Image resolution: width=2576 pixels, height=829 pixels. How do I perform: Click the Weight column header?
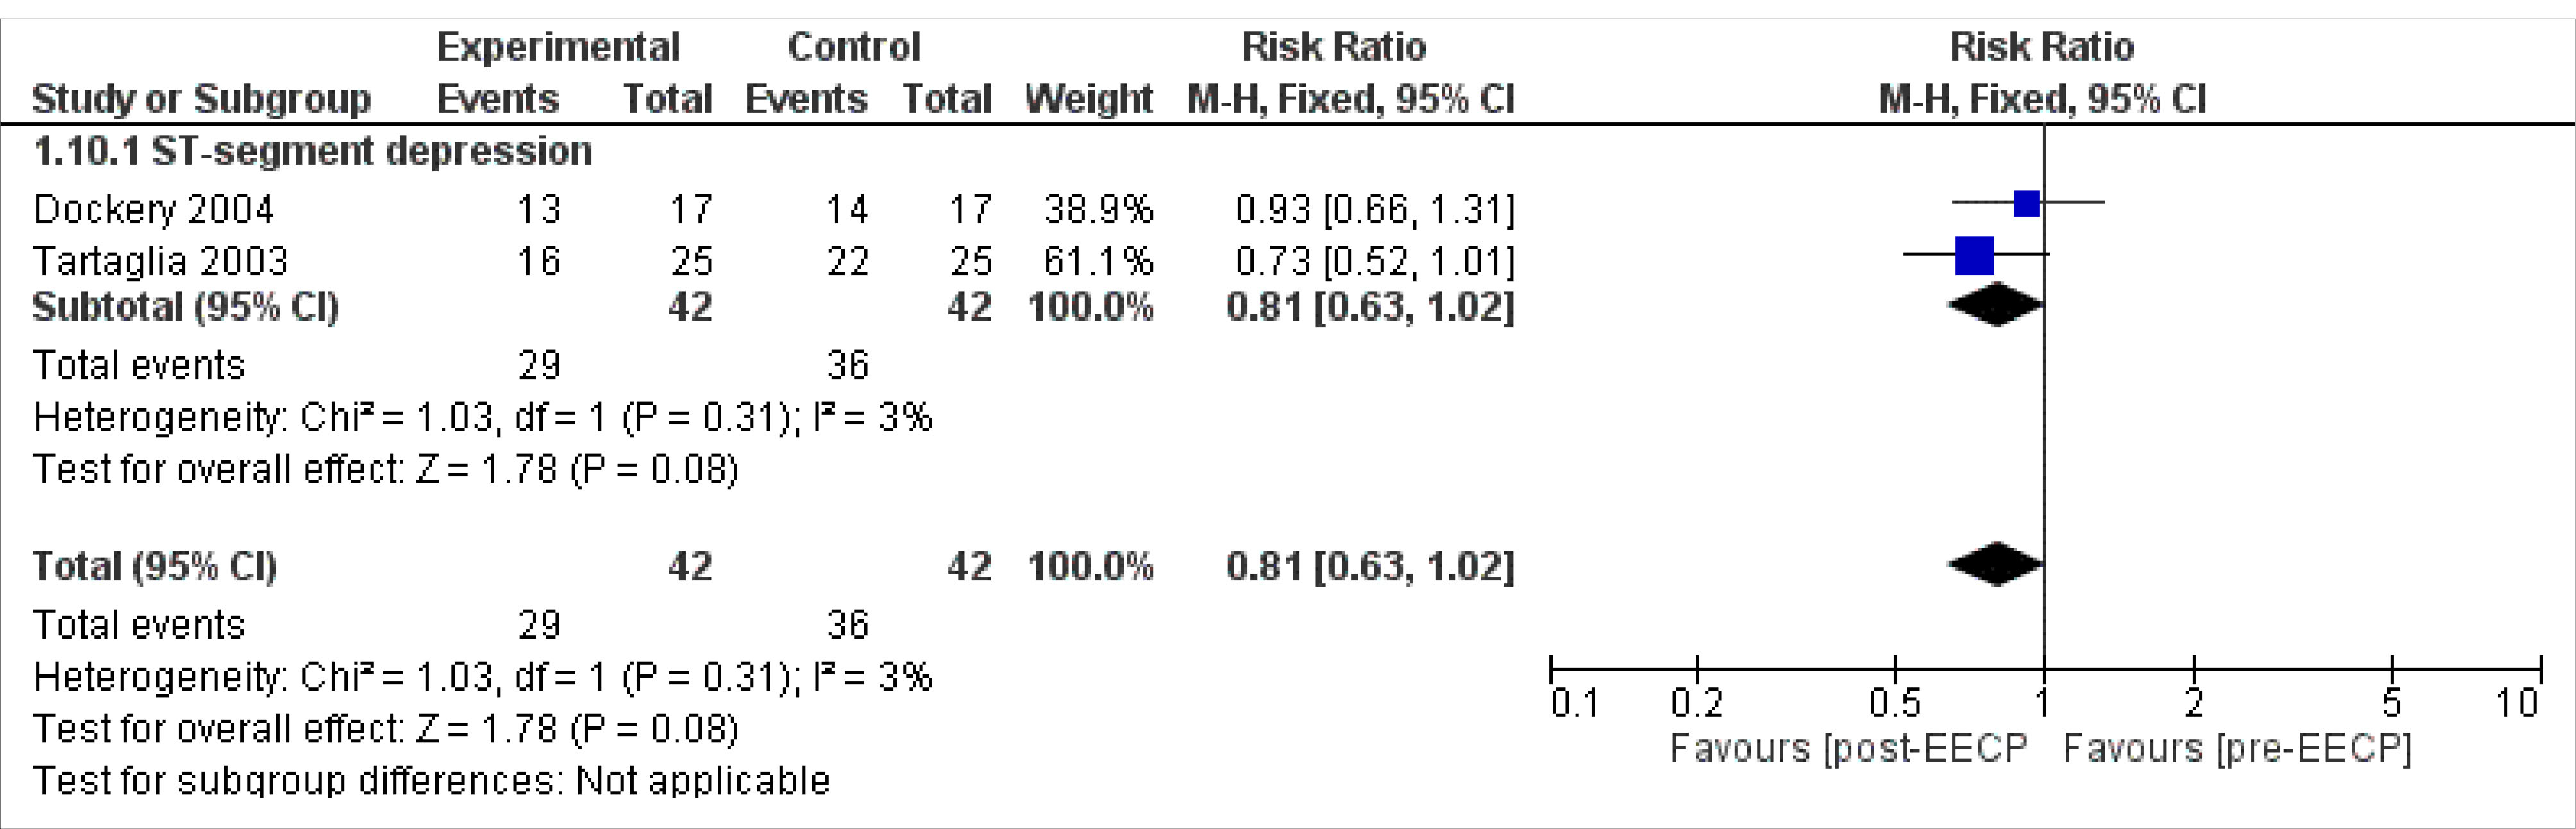(1088, 99)
